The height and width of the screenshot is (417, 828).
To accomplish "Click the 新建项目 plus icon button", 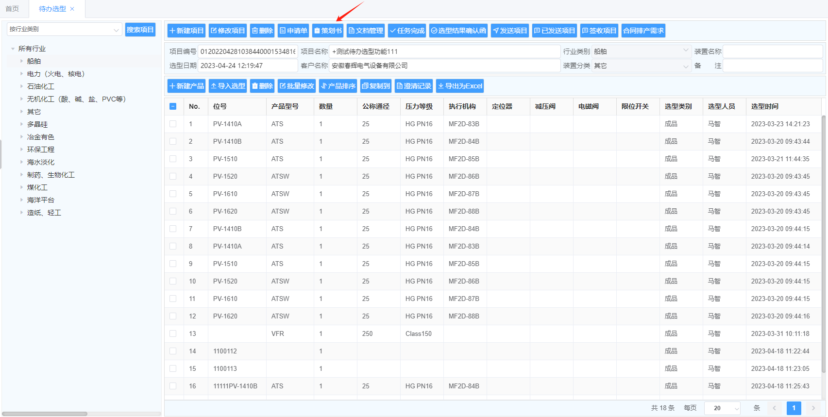I will 186,31.
